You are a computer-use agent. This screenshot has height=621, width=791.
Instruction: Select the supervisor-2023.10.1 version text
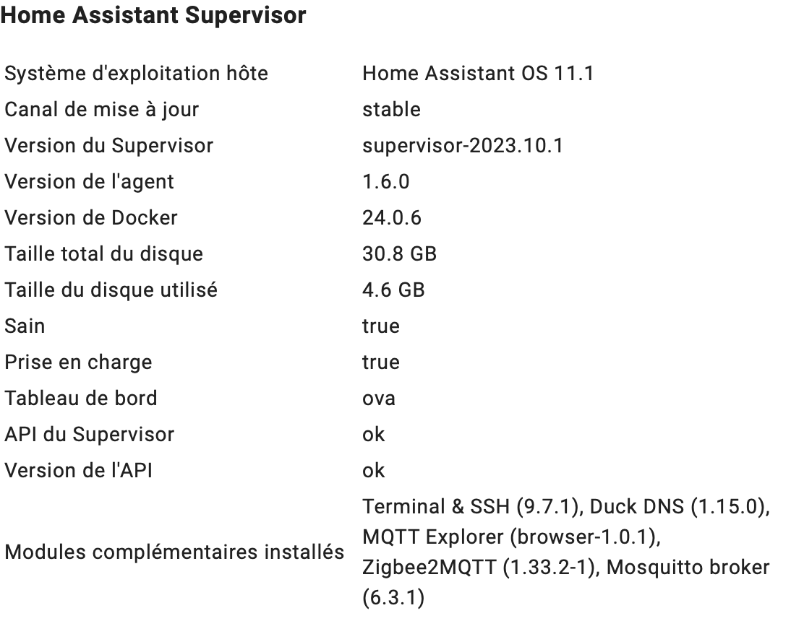[463, 146]
